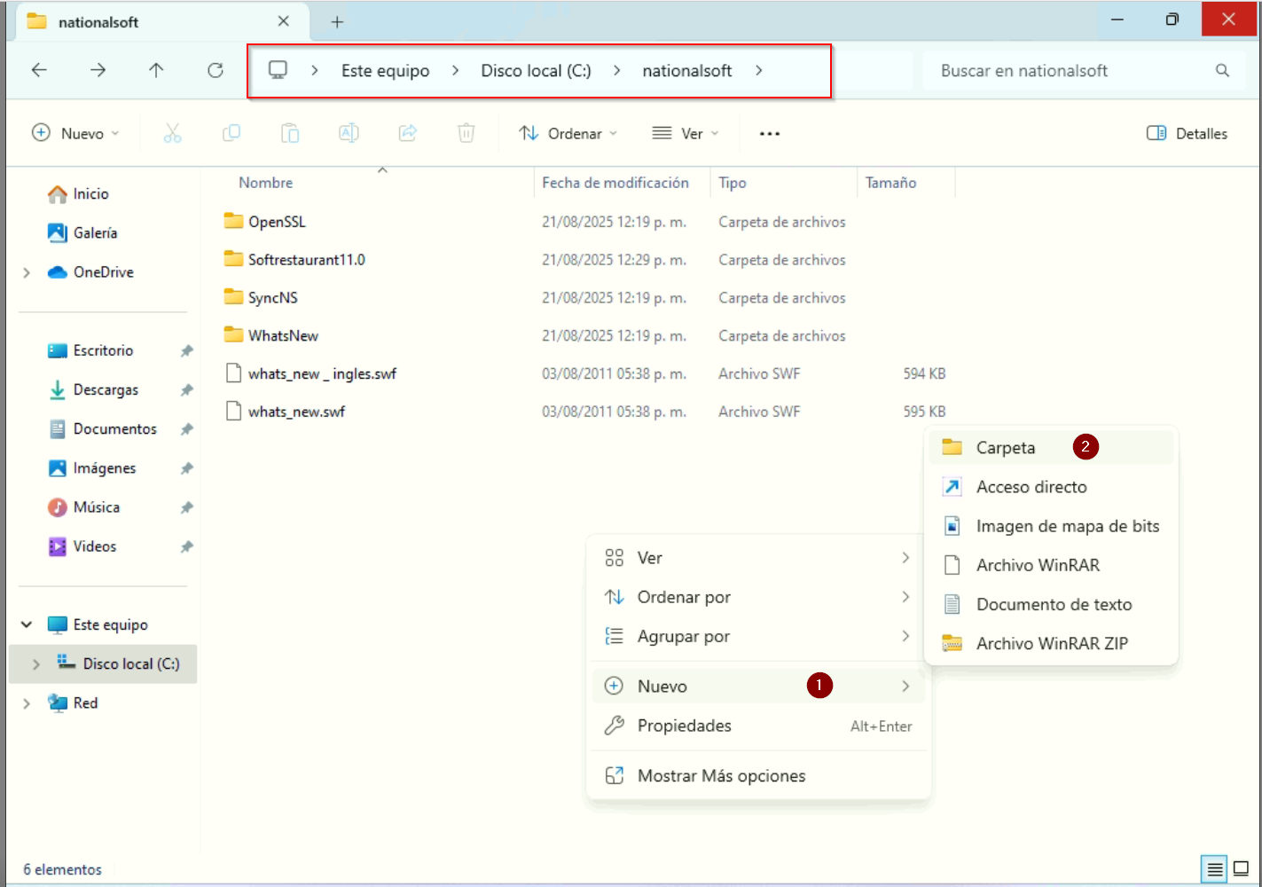The height and width of the screenshot is (887, 1262).
Task: Expand the Disco local (C:) tree node
Action: coord(35,664)
